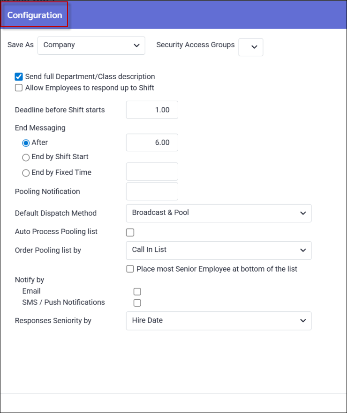The height and width of the screenshot is (413, 347).
Task: Enable Allow Employees to respond up to Shift
Action: [x=19, y=88]
